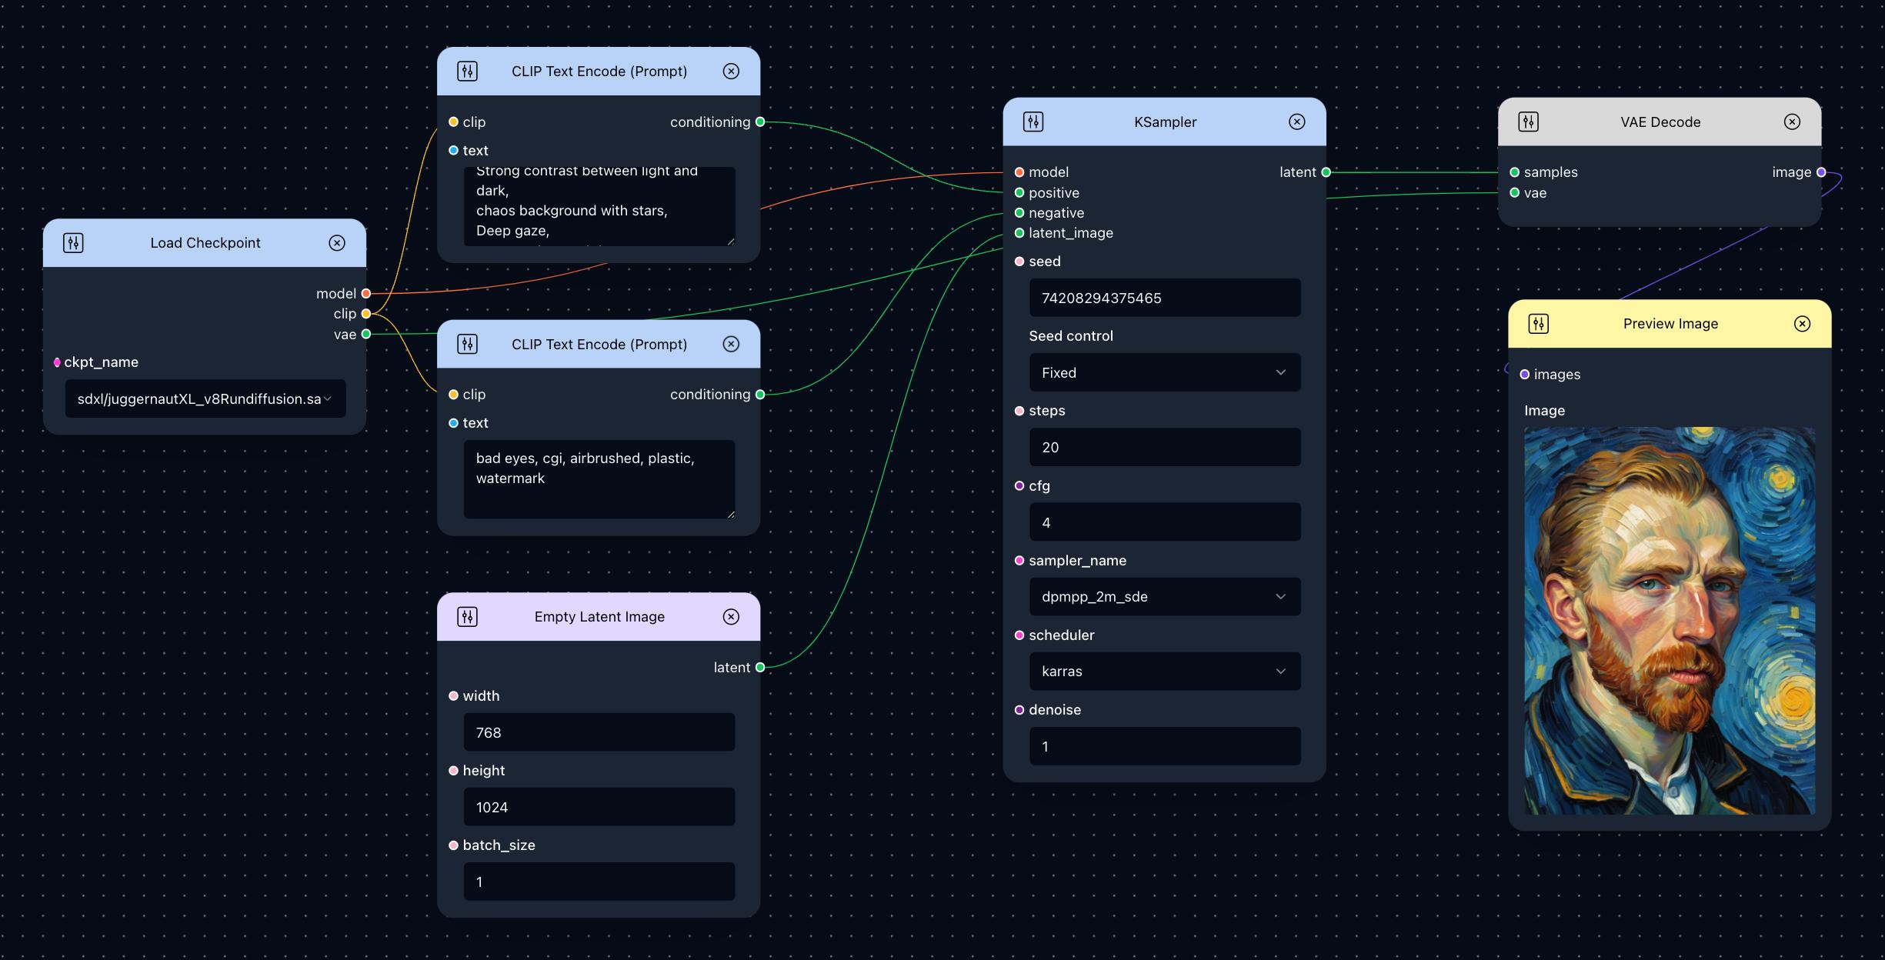
Task: Click the steps field showing 20
Action: pos(1164,448)
